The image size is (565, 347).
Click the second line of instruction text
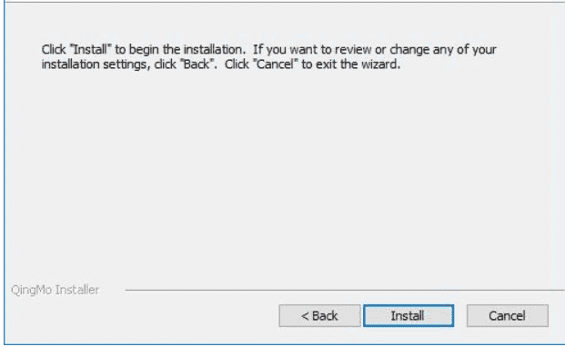(221, 64)
